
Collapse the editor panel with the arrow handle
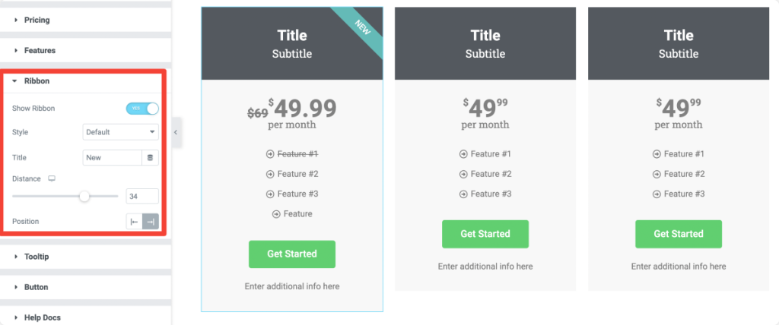pos(176,132)
